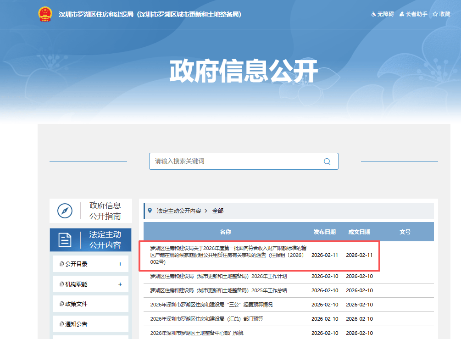Click the compass icon for 政府信息公开指南
Viewport: 461px width, 339px height.
tap(65, 211)
